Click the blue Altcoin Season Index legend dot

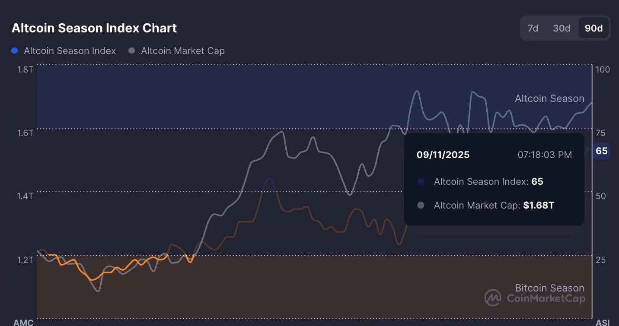[15, 51]
